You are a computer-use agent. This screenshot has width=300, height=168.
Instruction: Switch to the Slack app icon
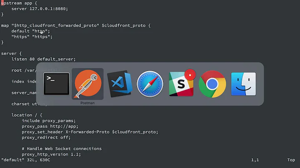coord(181,84)
